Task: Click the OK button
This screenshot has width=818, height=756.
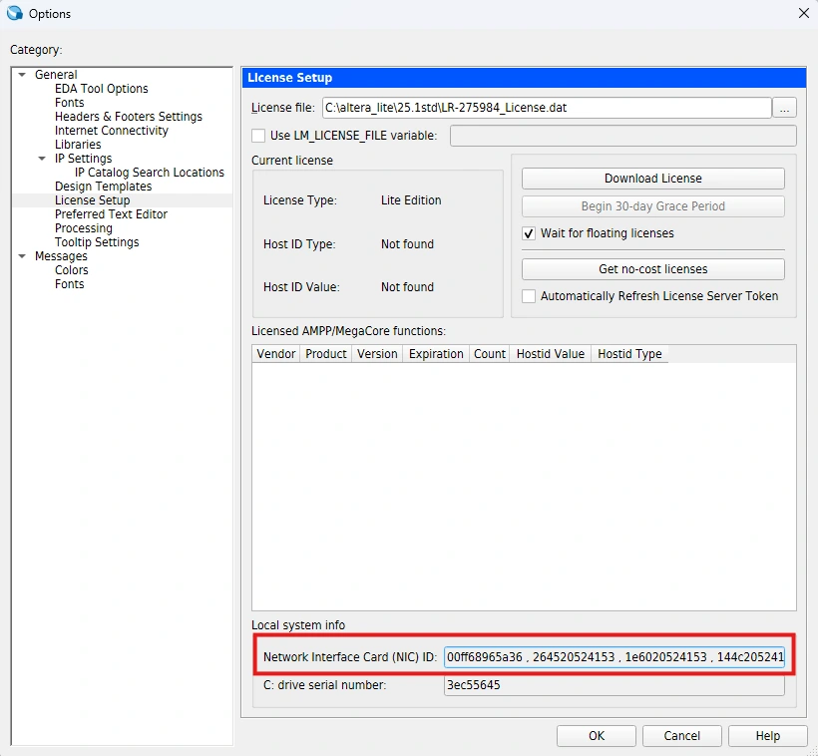Action: [x=596, y=736]
